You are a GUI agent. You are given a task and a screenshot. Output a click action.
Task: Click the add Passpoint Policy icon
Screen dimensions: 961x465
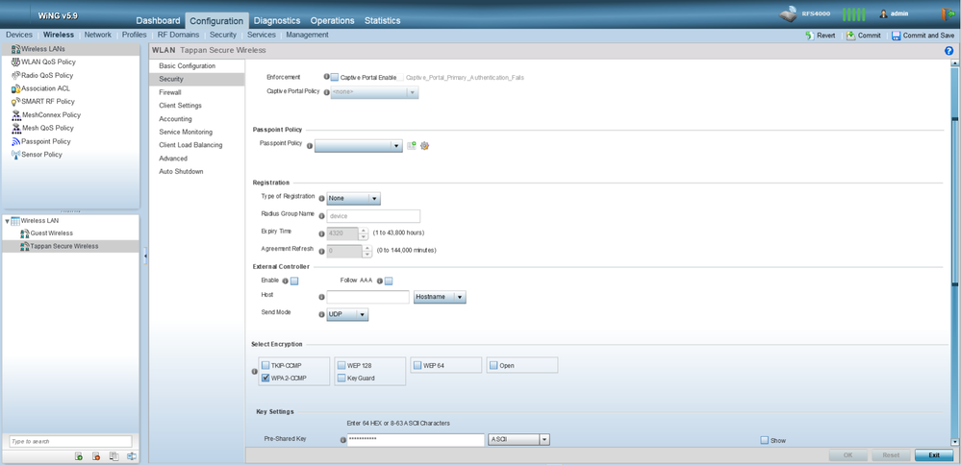point(412,146)
